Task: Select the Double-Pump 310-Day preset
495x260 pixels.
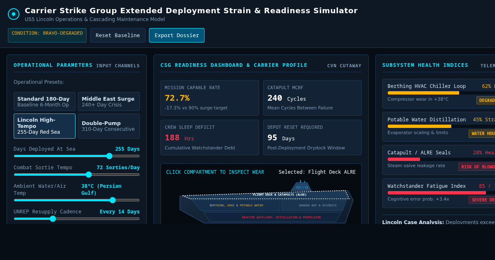Action: coord(109,126)
